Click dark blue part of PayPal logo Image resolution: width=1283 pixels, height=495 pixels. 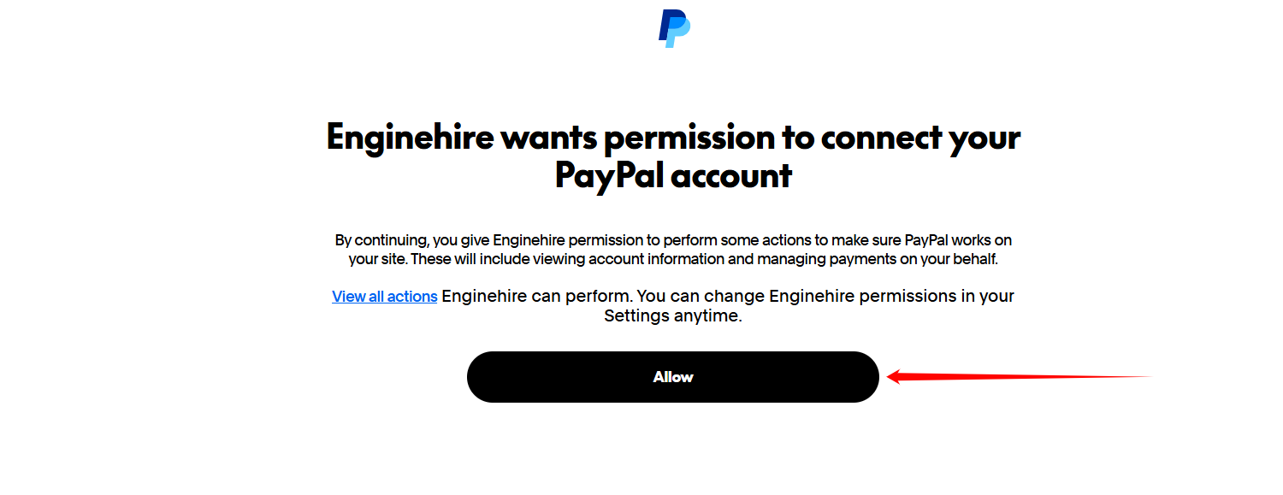click(x=666, y=23)
